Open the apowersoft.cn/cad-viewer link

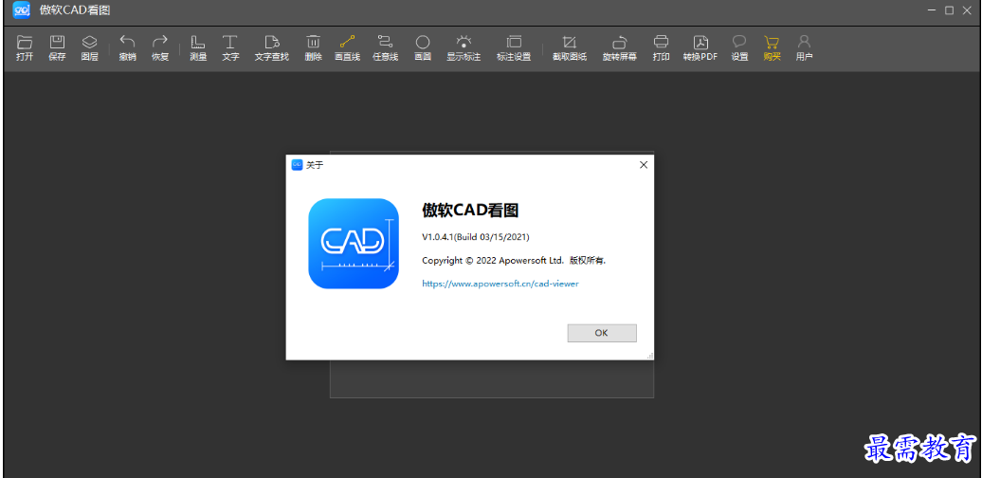click(500, 284)
